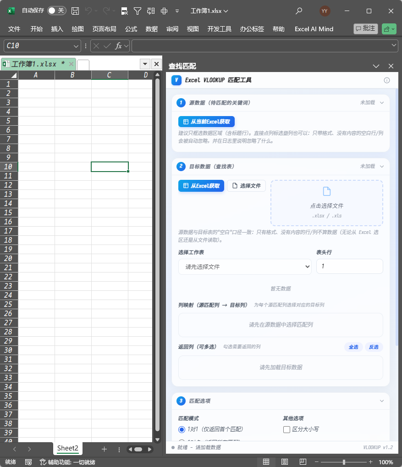Viewport: 402px width, 467px height.
Task: Click the 从Excel获取 button
Action: pos(201,186)
